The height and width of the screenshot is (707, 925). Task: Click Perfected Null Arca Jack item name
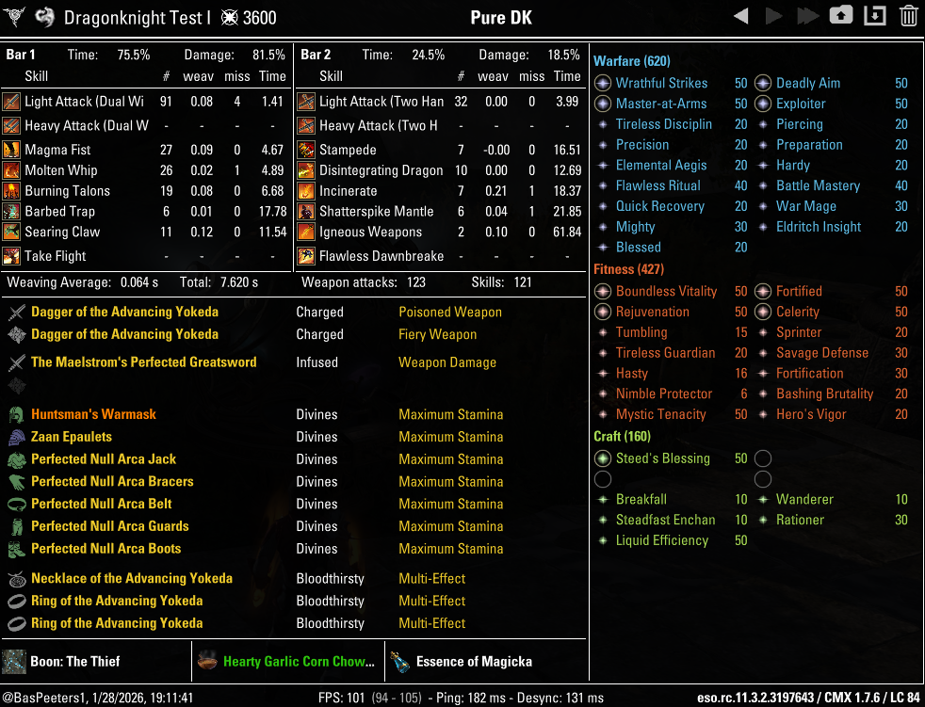pos(104,458)
